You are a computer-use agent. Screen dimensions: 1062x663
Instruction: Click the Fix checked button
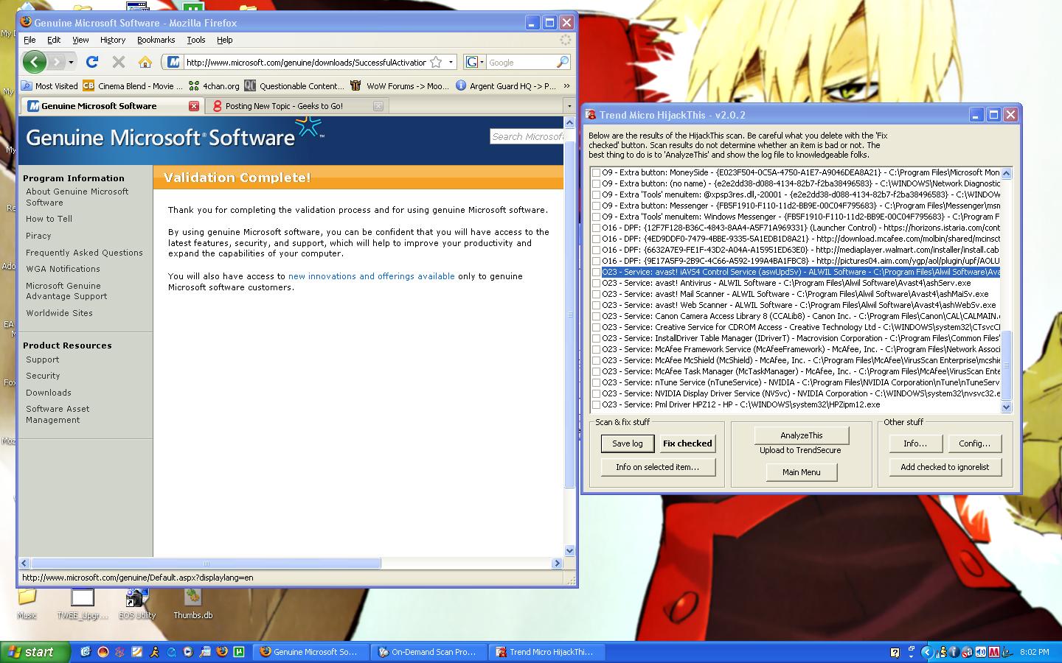[687, 443]
